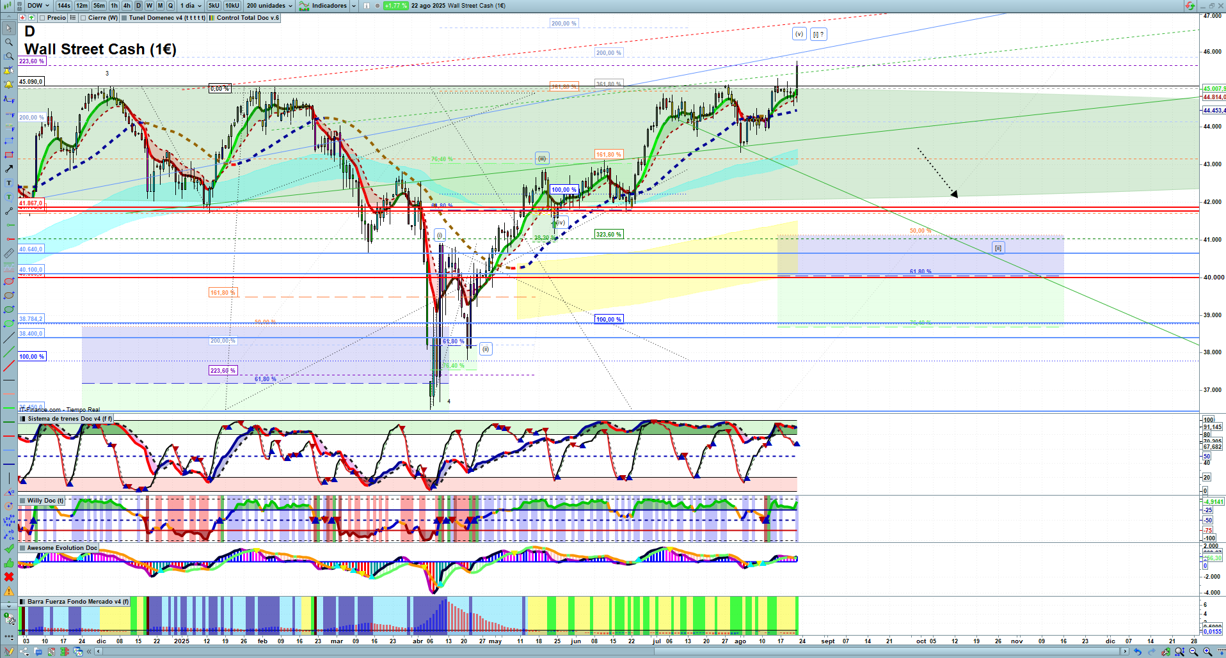Screen dimensions: 1226x658
Task: Set history to 5kU units
Action: [x=214, y=6]
